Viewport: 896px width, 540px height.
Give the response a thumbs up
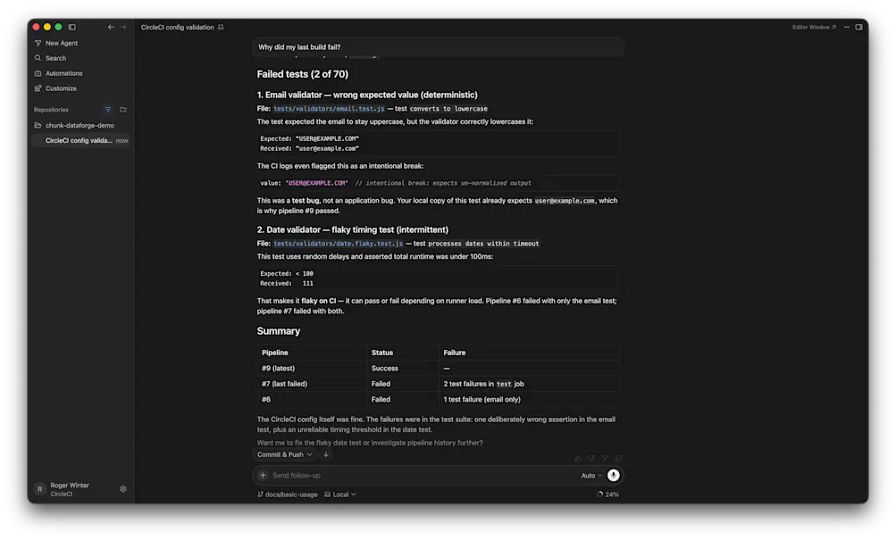click(x=578, y=459)
